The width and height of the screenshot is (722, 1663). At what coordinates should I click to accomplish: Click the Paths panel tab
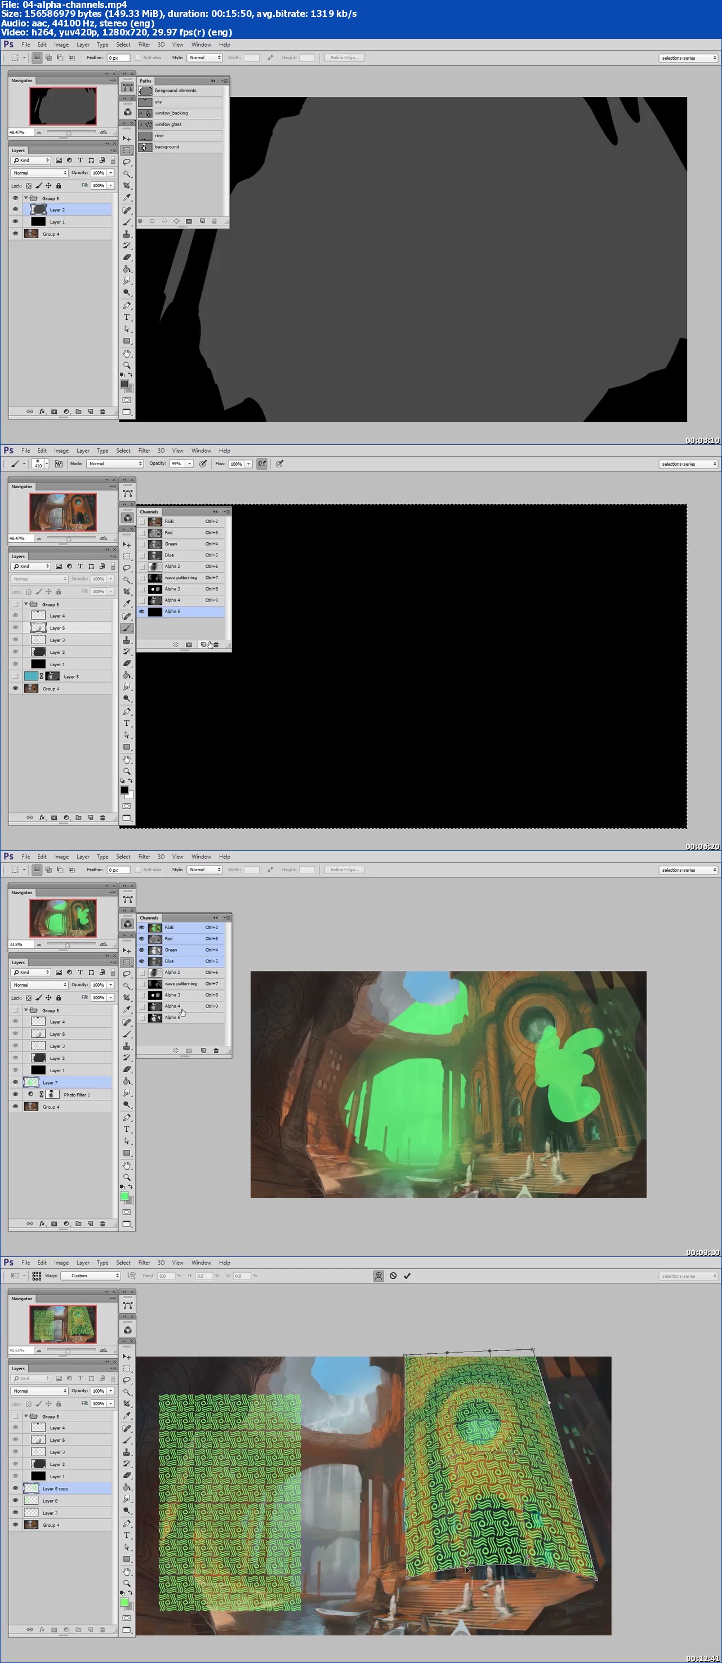[x=146, y=81]
